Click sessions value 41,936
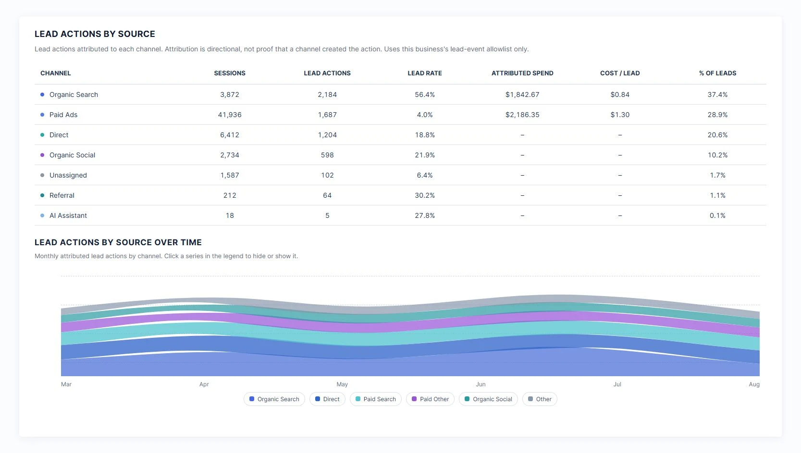The image size is (801, 453). (230, 115)
